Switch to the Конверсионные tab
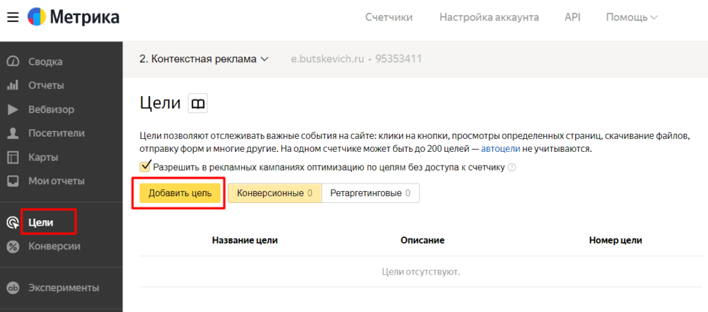Image resolution: width=708 pixels, height=312 pixels. [x=274, y=193]
